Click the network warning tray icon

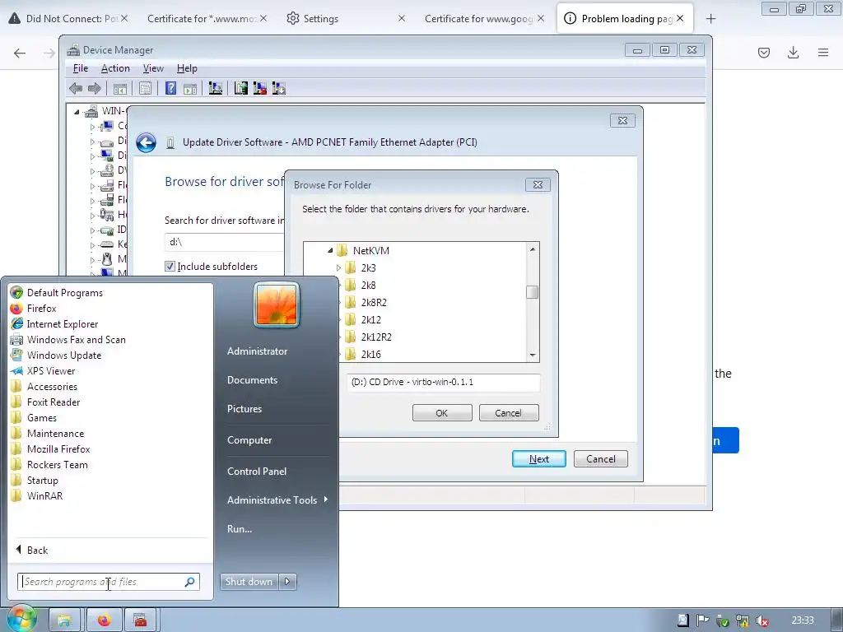[743, 620]
